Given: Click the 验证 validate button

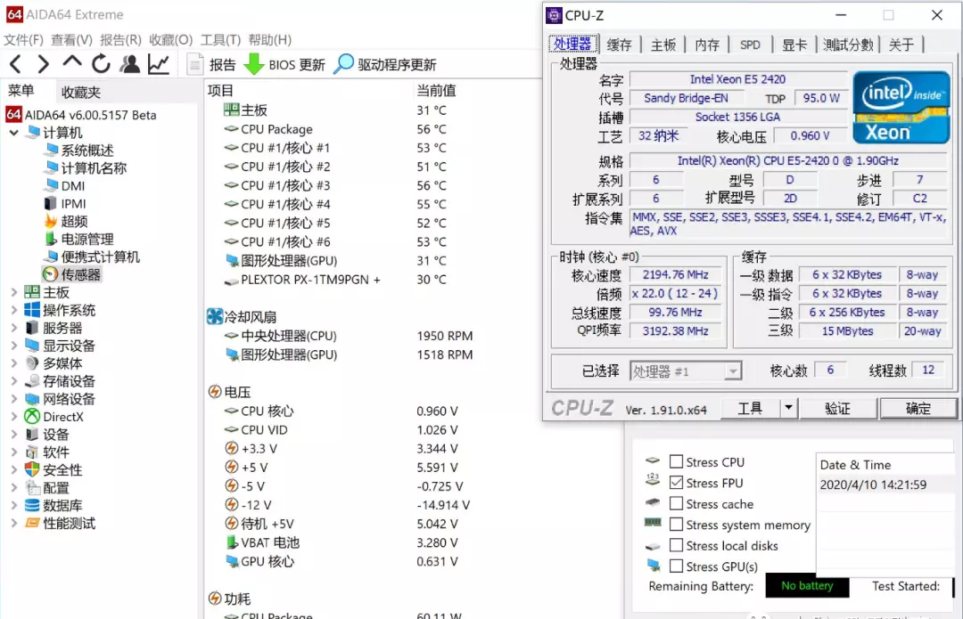Looking at the screenshot, I should [837, 409].
